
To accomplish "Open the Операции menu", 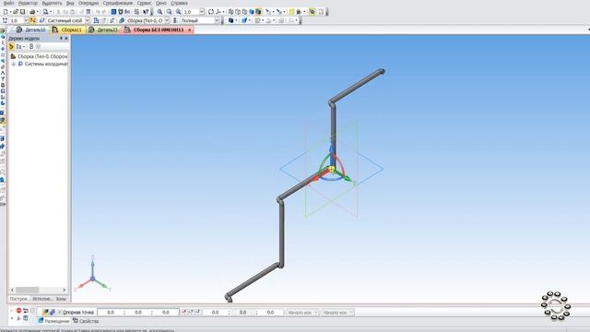I will click(x=88, y=3).
